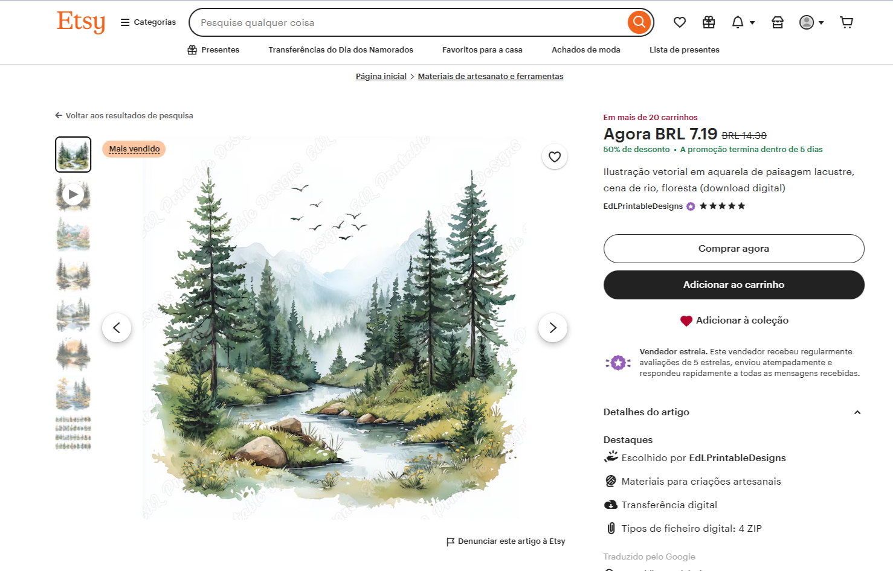
Task: Collapse the Detalhes do artigo section
Action: pyautogui.click(x=857, y=412)
